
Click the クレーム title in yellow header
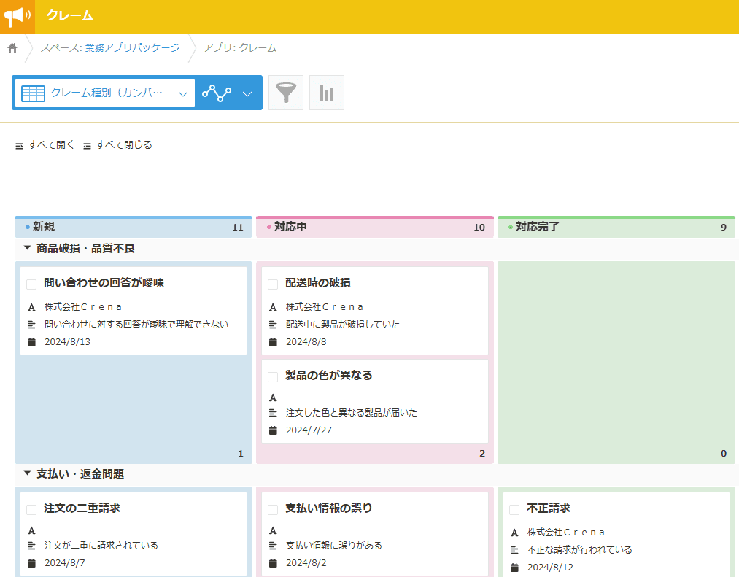click(x=70, y=15)
